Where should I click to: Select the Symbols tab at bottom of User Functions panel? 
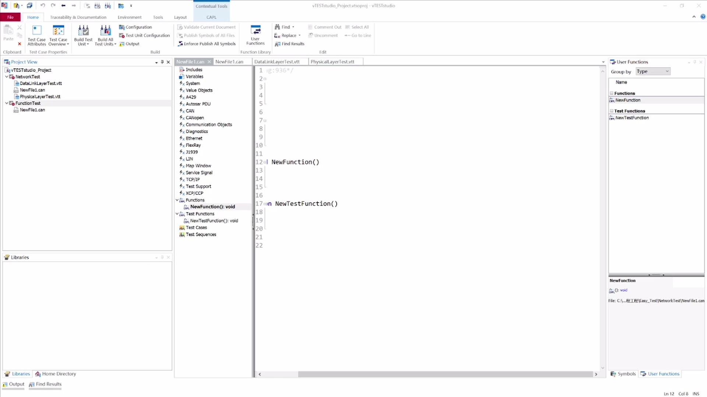623,374
